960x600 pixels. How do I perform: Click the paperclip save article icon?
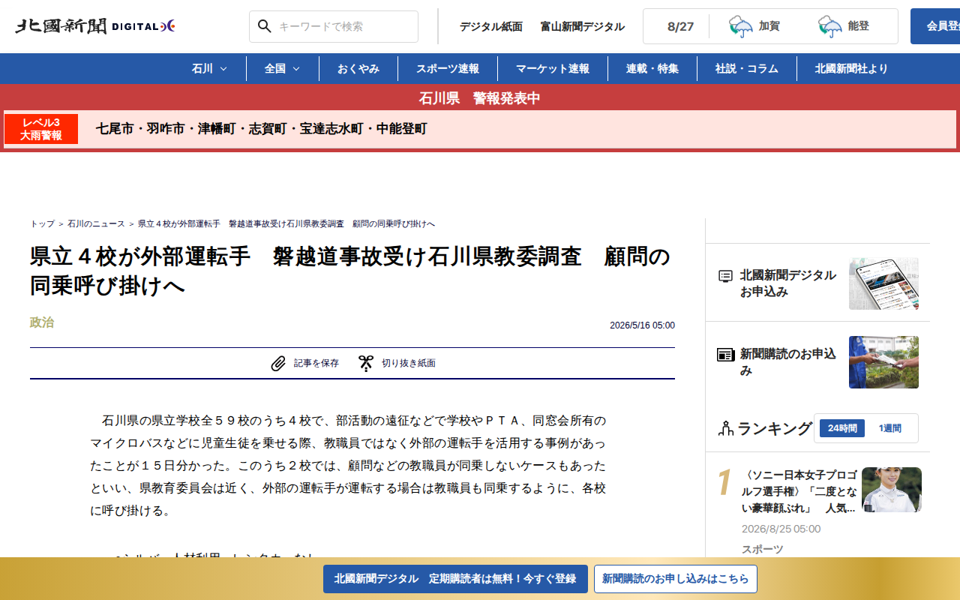tap(278, 364)
